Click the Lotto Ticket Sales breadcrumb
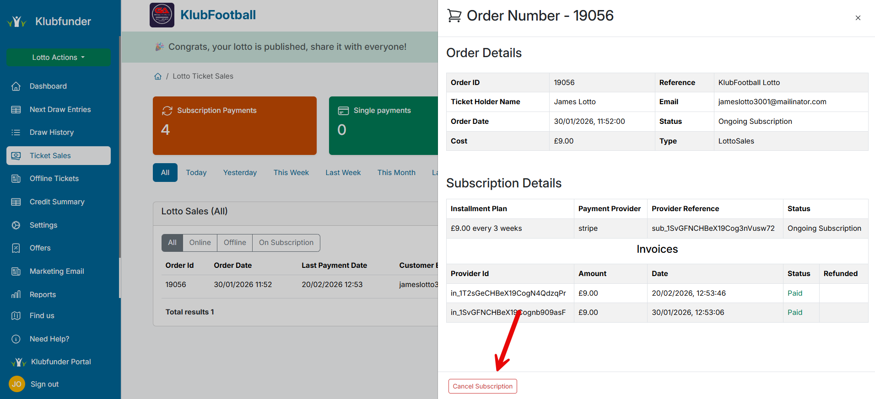Viewport: 875px width, 399px height. [203, 76]
